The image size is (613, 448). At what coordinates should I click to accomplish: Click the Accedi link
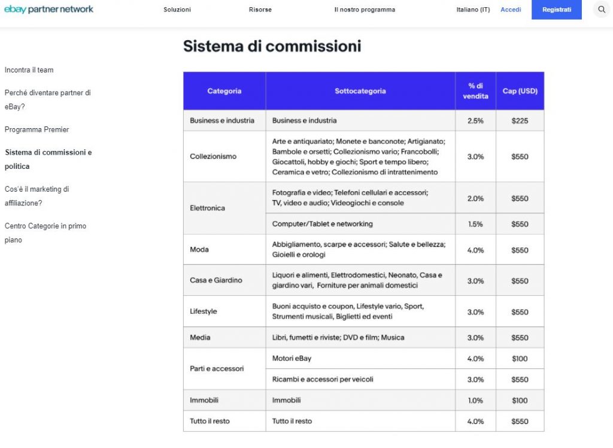tap(511, 10)
